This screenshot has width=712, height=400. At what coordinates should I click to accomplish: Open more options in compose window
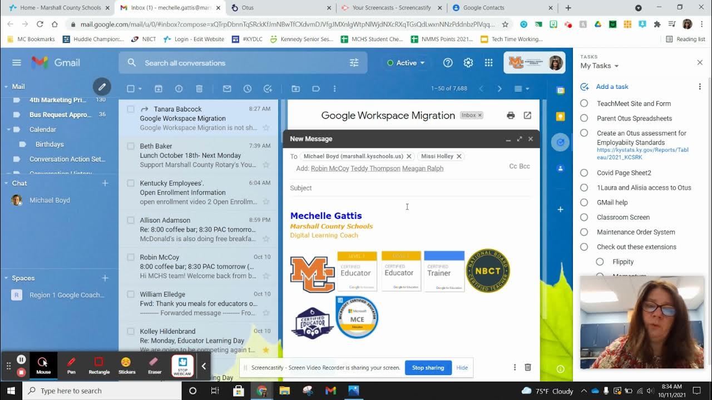click(x=515, y=367)
